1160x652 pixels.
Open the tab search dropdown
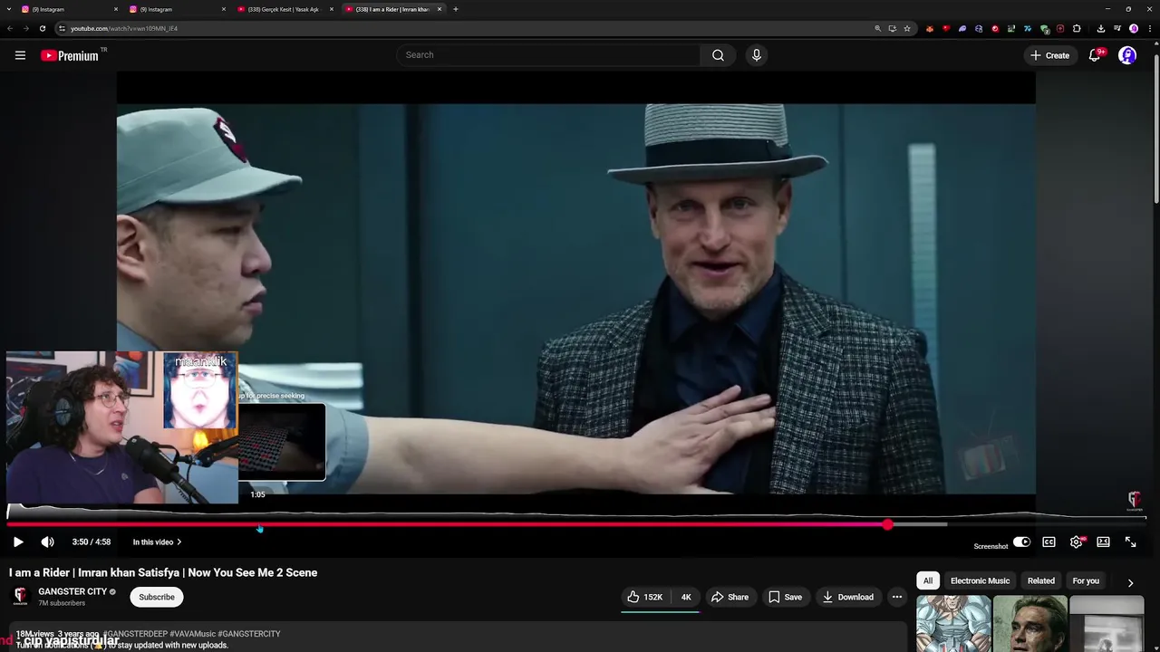[8, 9]
